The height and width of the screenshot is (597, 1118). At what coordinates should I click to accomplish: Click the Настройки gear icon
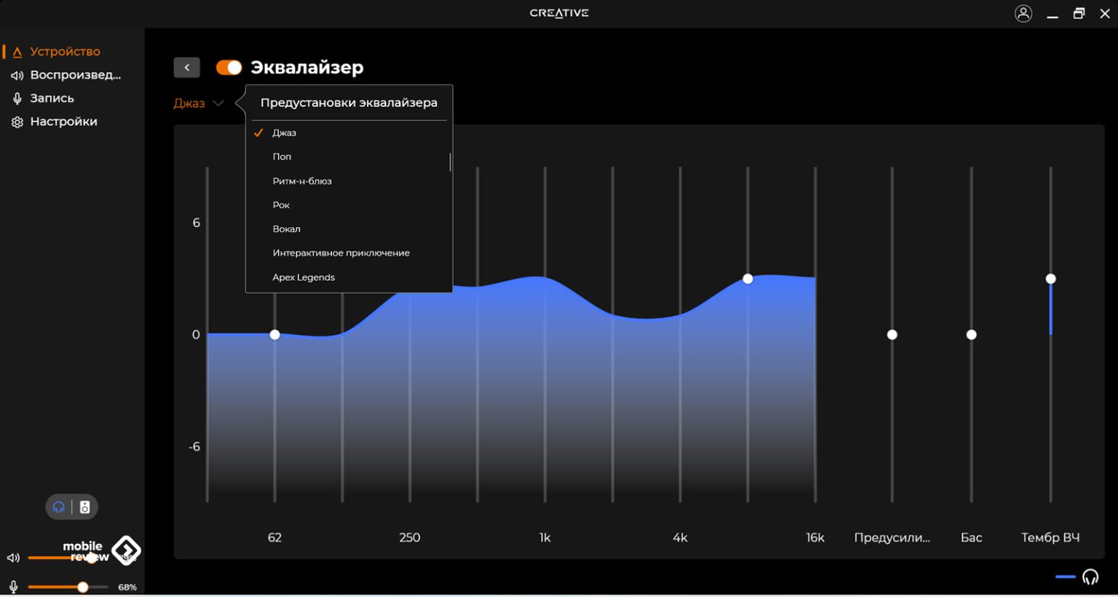17,122
